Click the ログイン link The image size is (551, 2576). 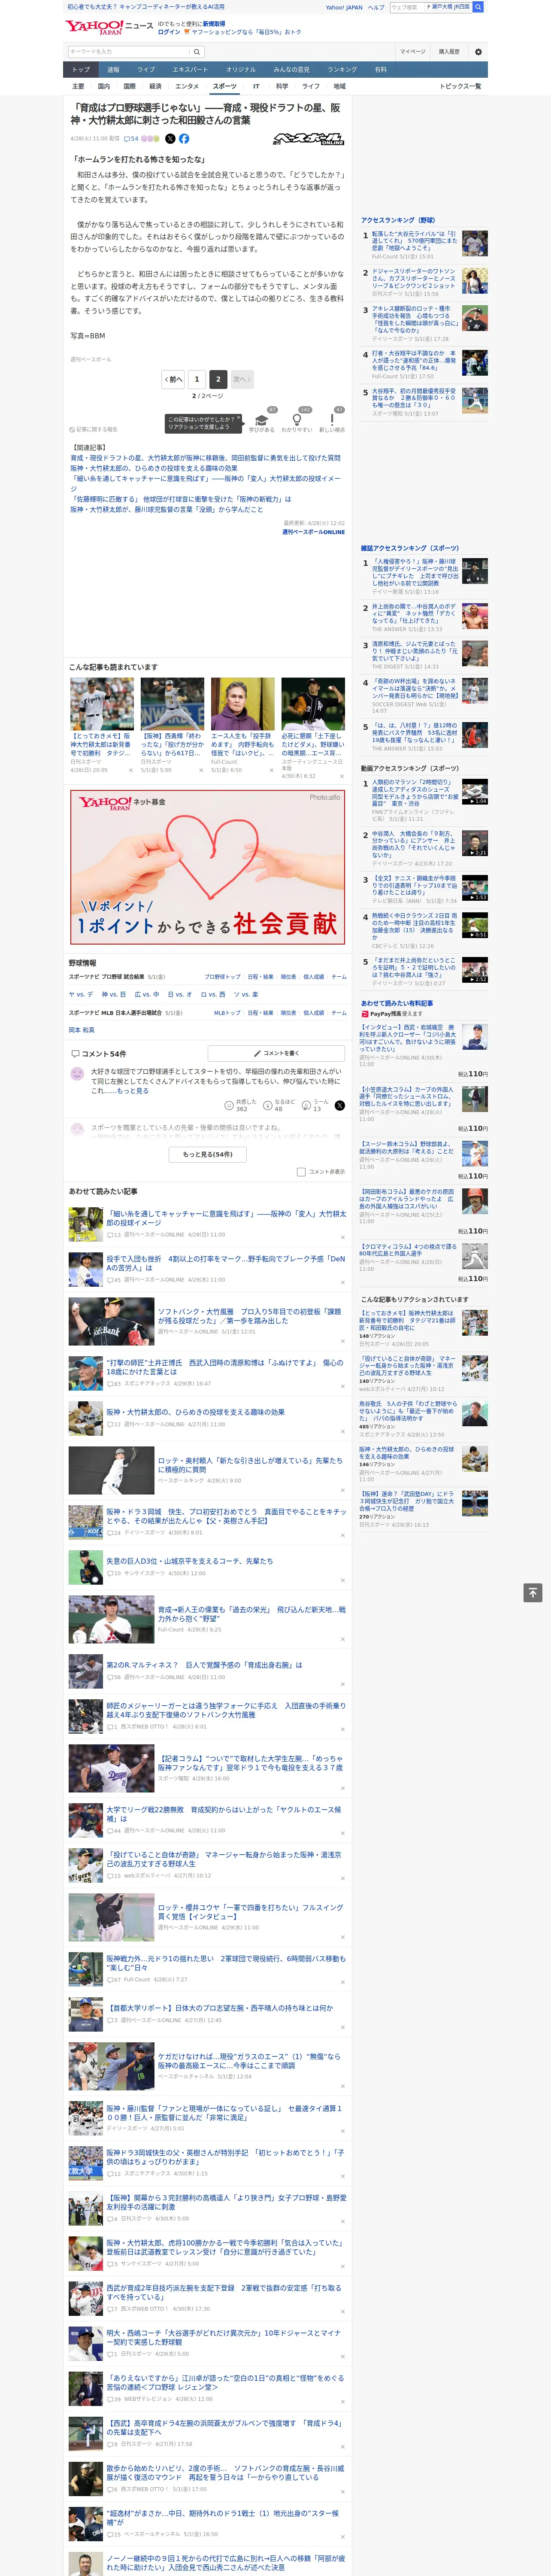[x=169, y=32]
